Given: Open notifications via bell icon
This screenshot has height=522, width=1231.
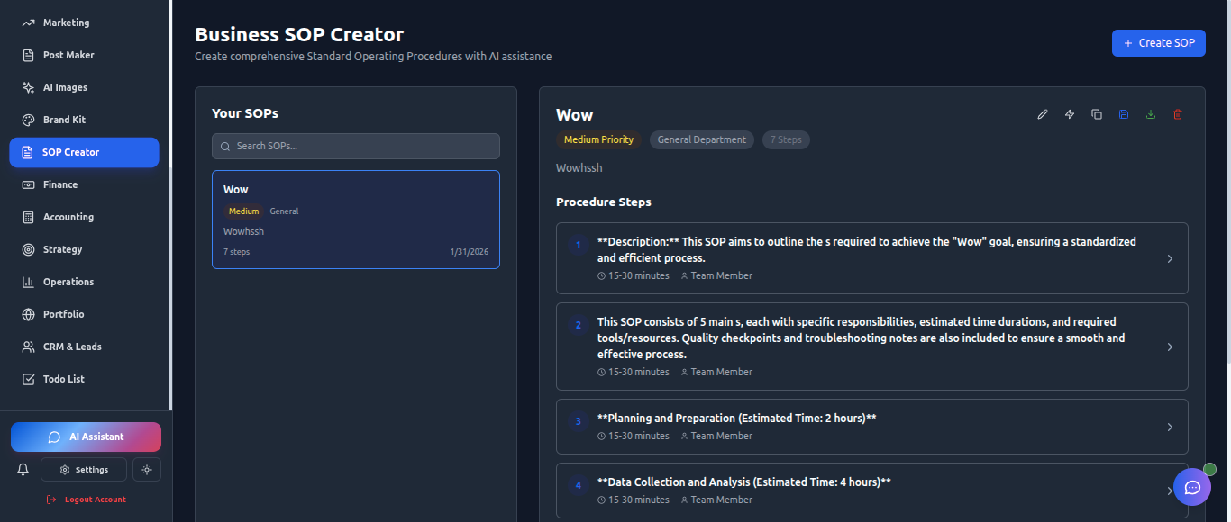Looking at the screenshot, I should pos(22,469).
